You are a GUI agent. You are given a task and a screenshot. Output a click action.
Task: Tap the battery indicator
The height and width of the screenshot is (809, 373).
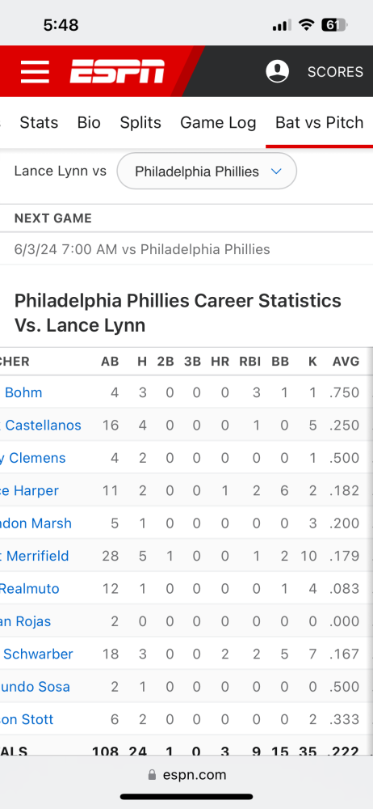(x=334, y=25)
